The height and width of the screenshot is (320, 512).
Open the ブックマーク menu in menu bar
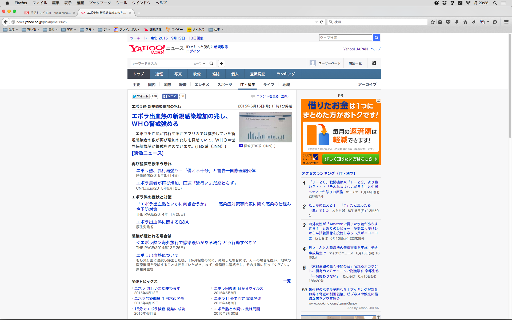click(100, 3)
